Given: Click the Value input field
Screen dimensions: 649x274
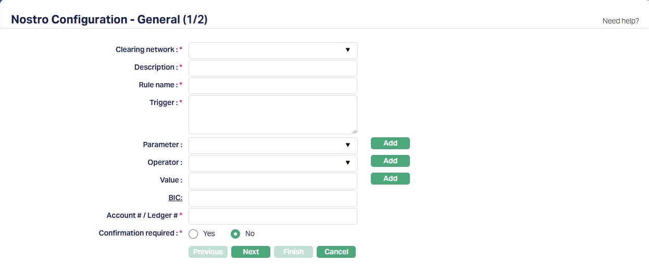Looking at the screenshot, I should (273, 180).
